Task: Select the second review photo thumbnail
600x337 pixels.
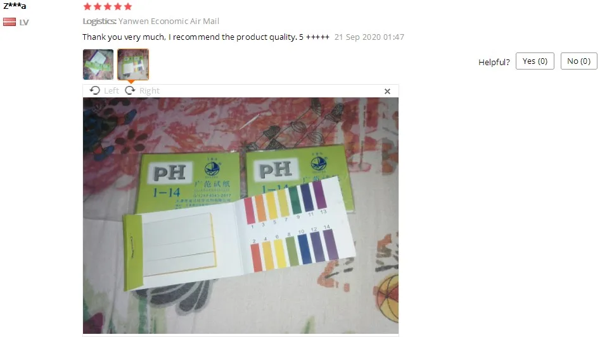Action: 133,64
